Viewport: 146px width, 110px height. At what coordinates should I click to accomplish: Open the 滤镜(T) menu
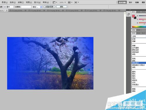click(x=21, y=2)
